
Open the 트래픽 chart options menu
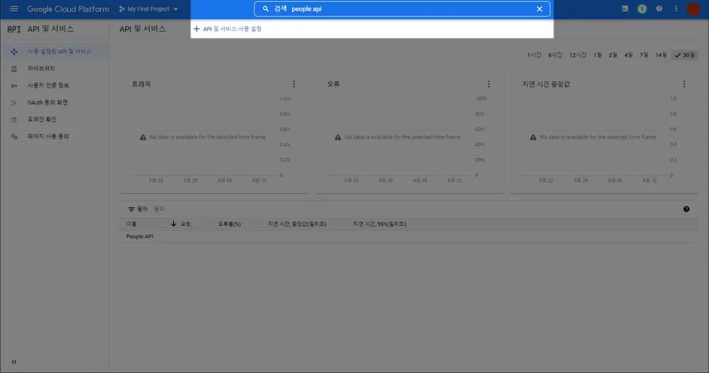(x=294, y=84)
